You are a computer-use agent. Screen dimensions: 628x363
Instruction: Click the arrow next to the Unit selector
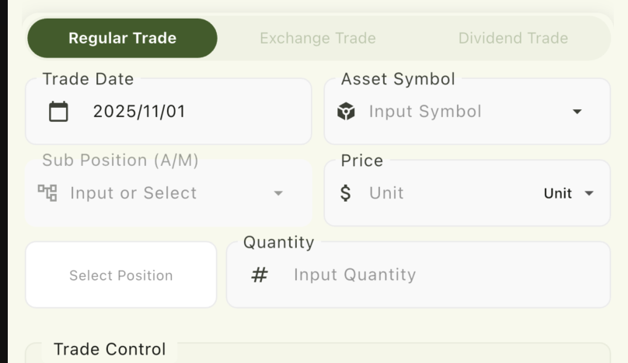point(588,193)
